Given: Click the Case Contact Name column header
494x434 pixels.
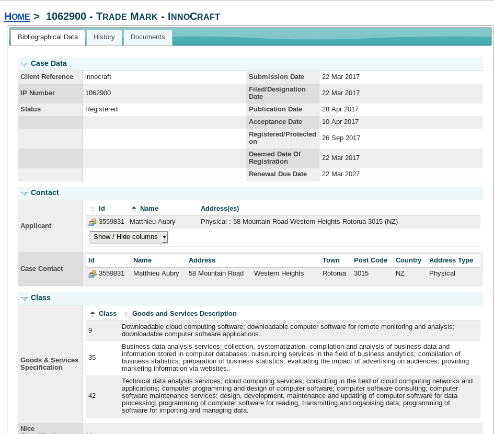Looking at the screenshot, I should [142, 260].
